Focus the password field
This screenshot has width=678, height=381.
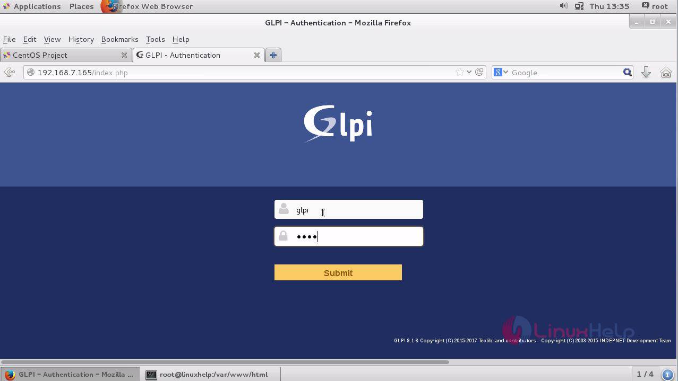349,236
